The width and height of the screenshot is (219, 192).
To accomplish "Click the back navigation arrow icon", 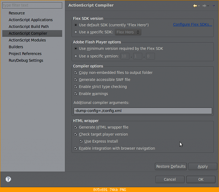I will click(x=195, y=6).
